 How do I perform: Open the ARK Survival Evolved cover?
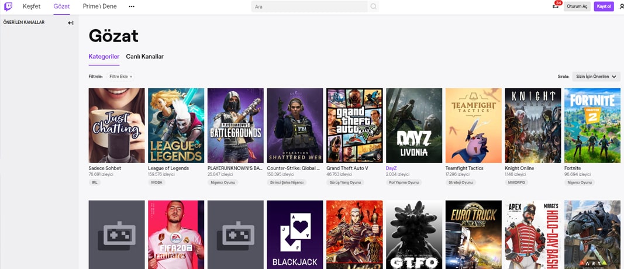click(x=592, y=234)
